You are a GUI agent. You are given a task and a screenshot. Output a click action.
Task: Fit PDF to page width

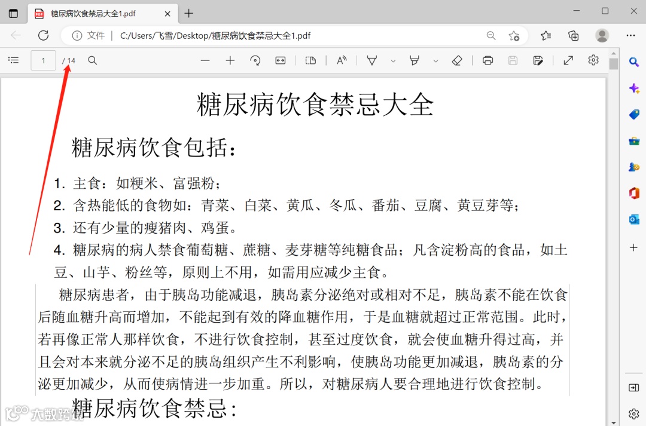(x=281, y=60)
